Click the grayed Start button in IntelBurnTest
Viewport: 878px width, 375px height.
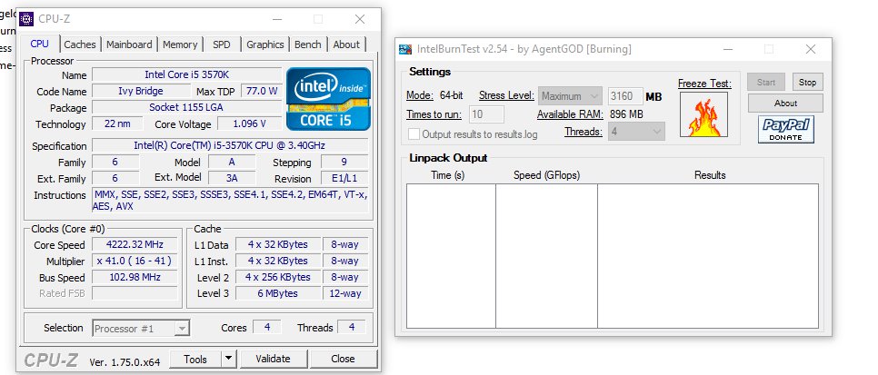[x=766, y=83]
